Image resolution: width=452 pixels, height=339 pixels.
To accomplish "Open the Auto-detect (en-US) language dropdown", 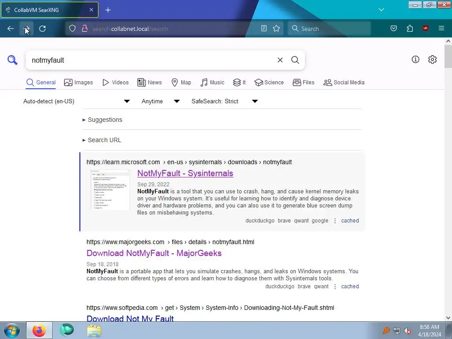I will pos(76,101).
